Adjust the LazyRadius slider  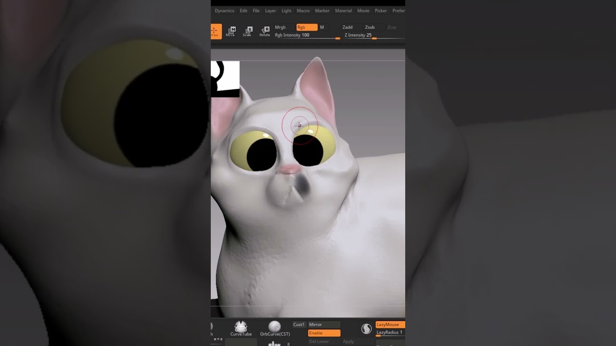point(390,333)
